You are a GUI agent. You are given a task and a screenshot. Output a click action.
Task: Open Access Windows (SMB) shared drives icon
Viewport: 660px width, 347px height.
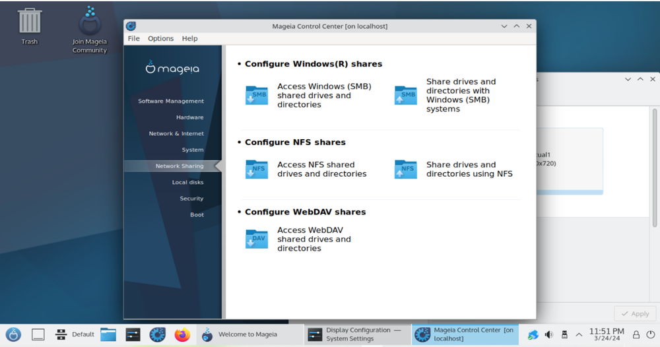click(257, 96)
